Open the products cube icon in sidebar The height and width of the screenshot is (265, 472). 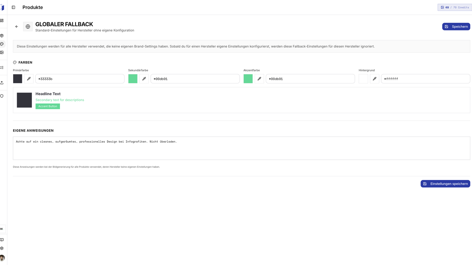(x=2, y=36)
